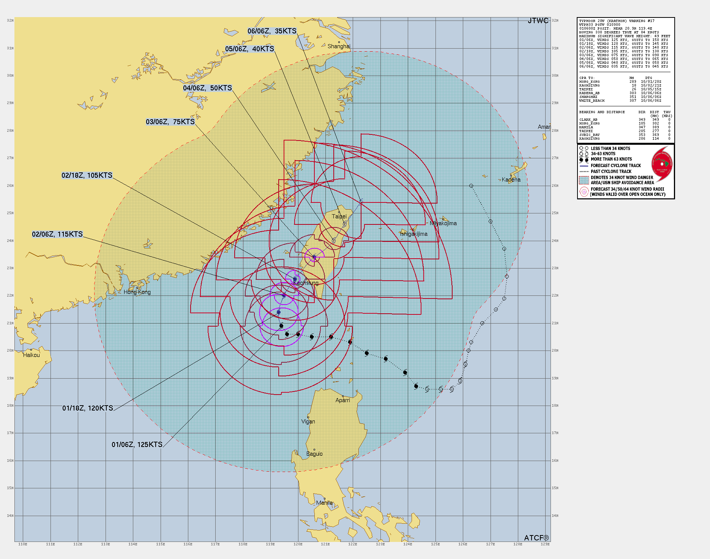Click the "01/18Z, 120KTS" forecast label
Image resolution: width=710 pixels, height=559 pixels.
click(88, 408)
